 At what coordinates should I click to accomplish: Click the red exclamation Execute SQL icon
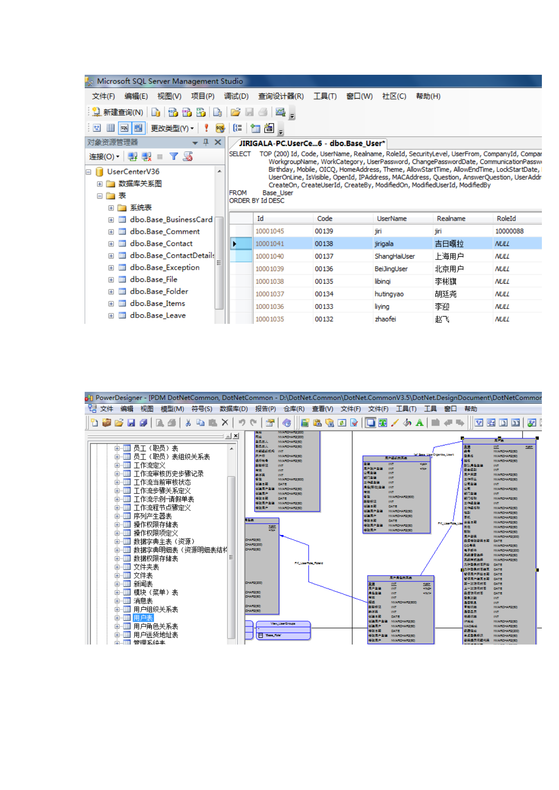[206, 128]
